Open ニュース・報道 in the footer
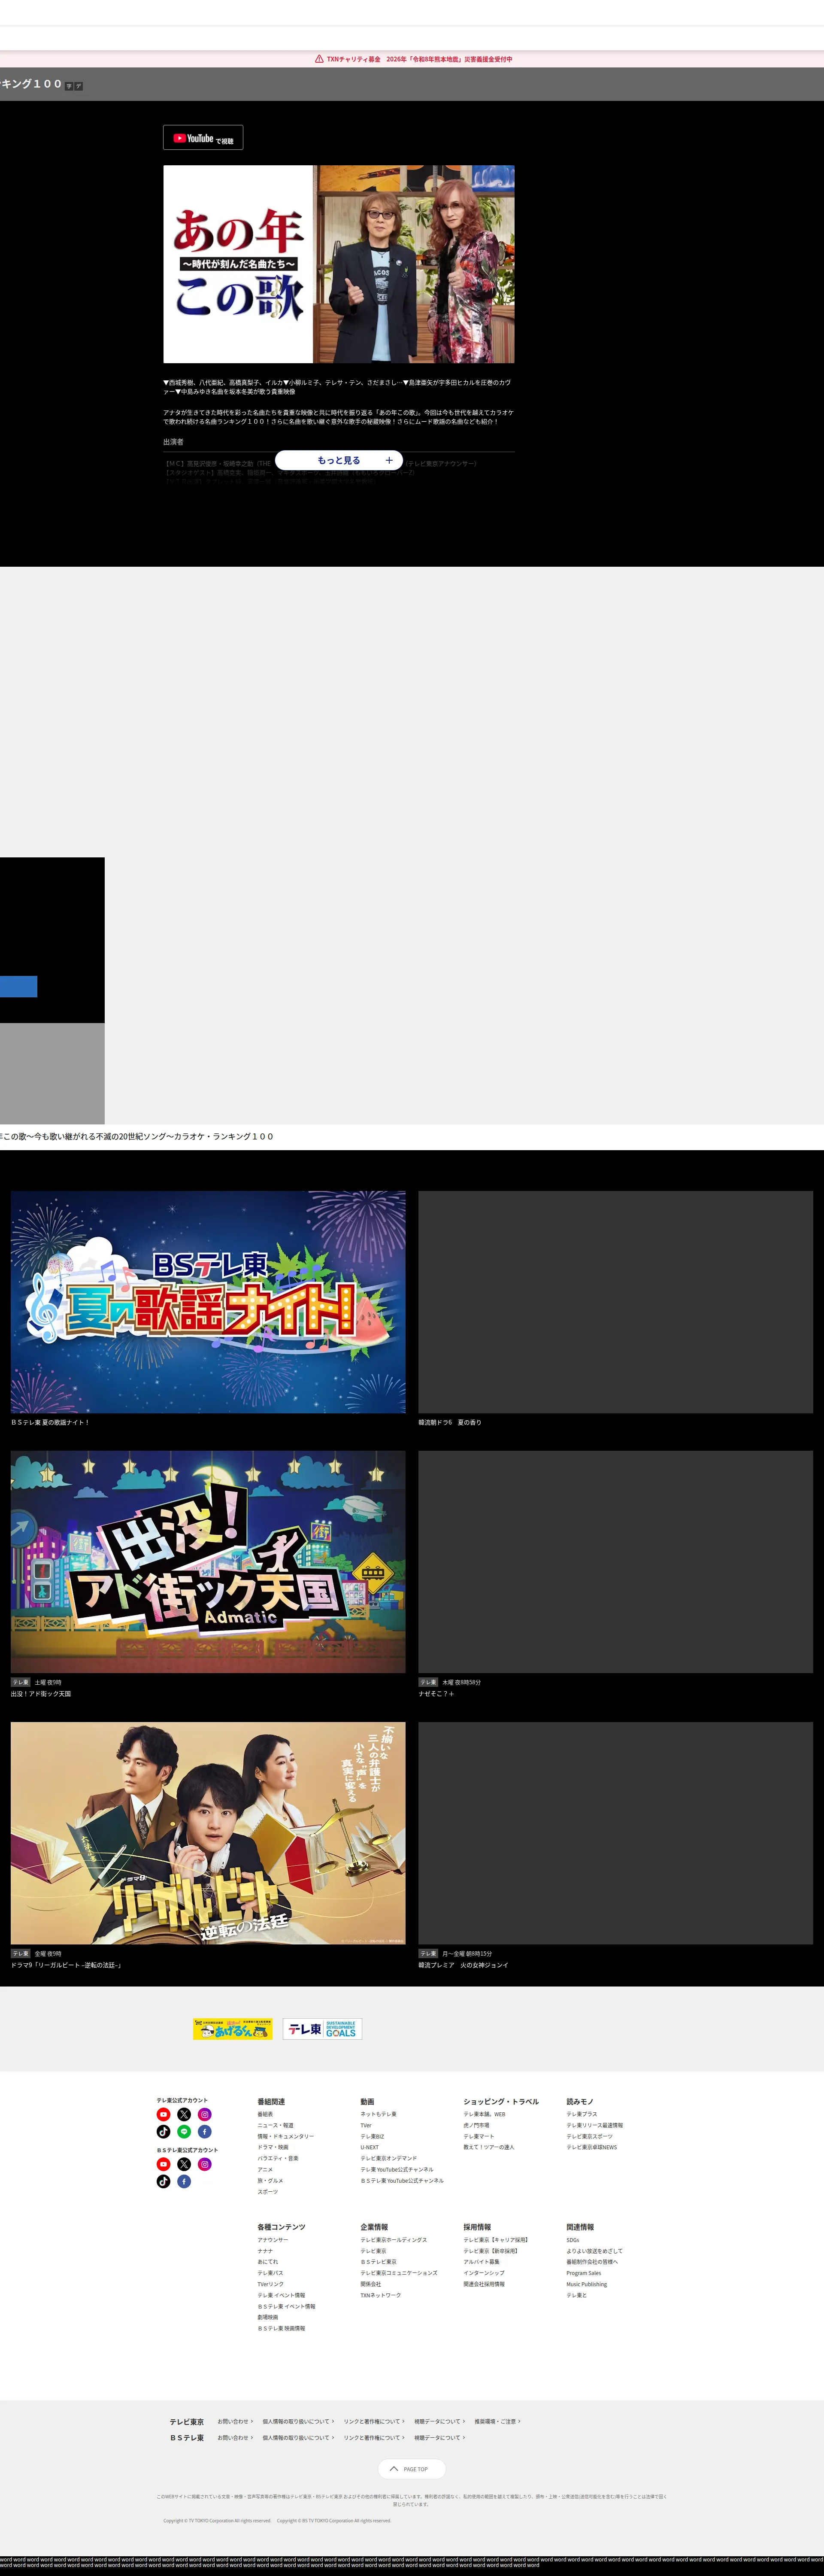The height and width of the screenshot is (2576, 824). tap(275, 2125)
